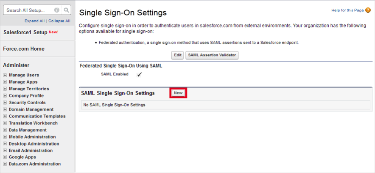This screenshot has height=173, width=375.
Task: Expand Google Apps arrow
Action: (x=5, y=157)
